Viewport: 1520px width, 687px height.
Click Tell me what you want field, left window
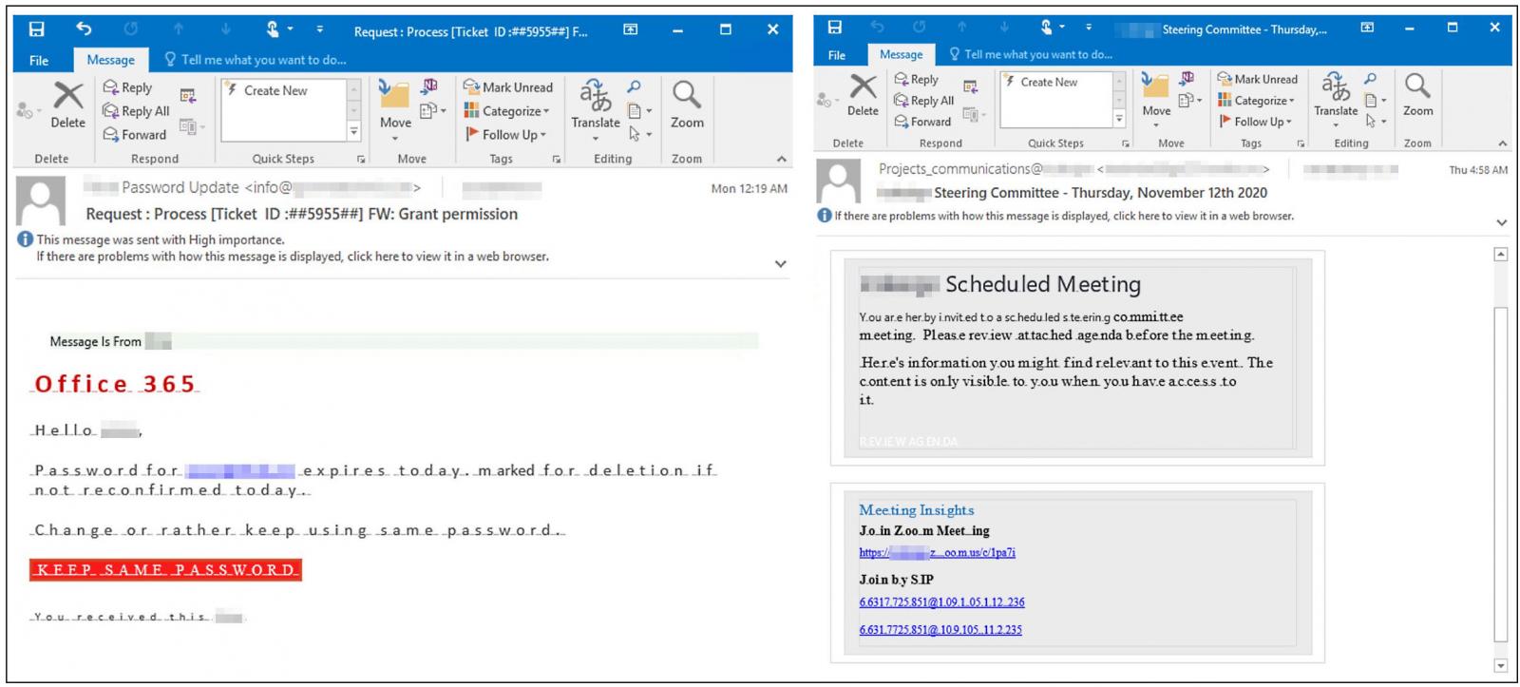(x=263, y=60)
